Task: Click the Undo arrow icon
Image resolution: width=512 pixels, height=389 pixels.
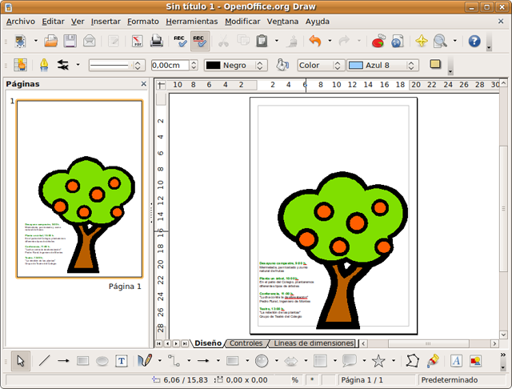Action: (314, 41)
